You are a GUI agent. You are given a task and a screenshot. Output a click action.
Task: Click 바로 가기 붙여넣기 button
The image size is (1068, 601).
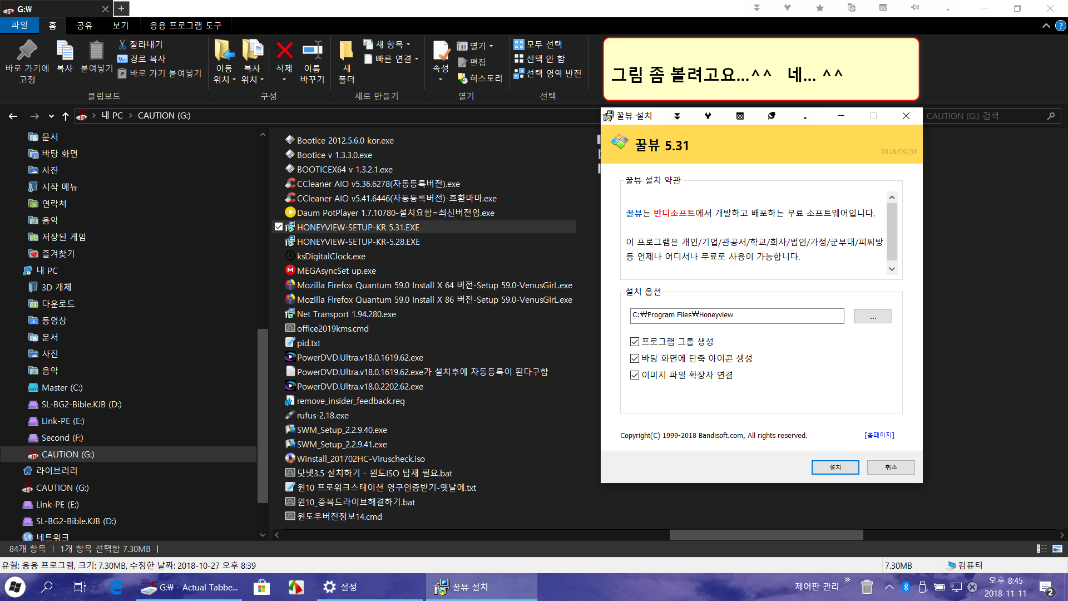pyautogui.click(x=160, y=73)
